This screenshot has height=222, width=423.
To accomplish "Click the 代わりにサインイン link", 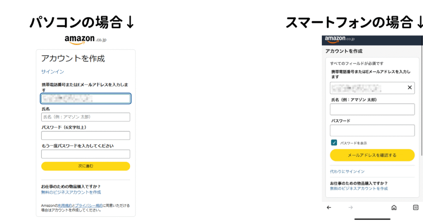I will pos(347,171).
